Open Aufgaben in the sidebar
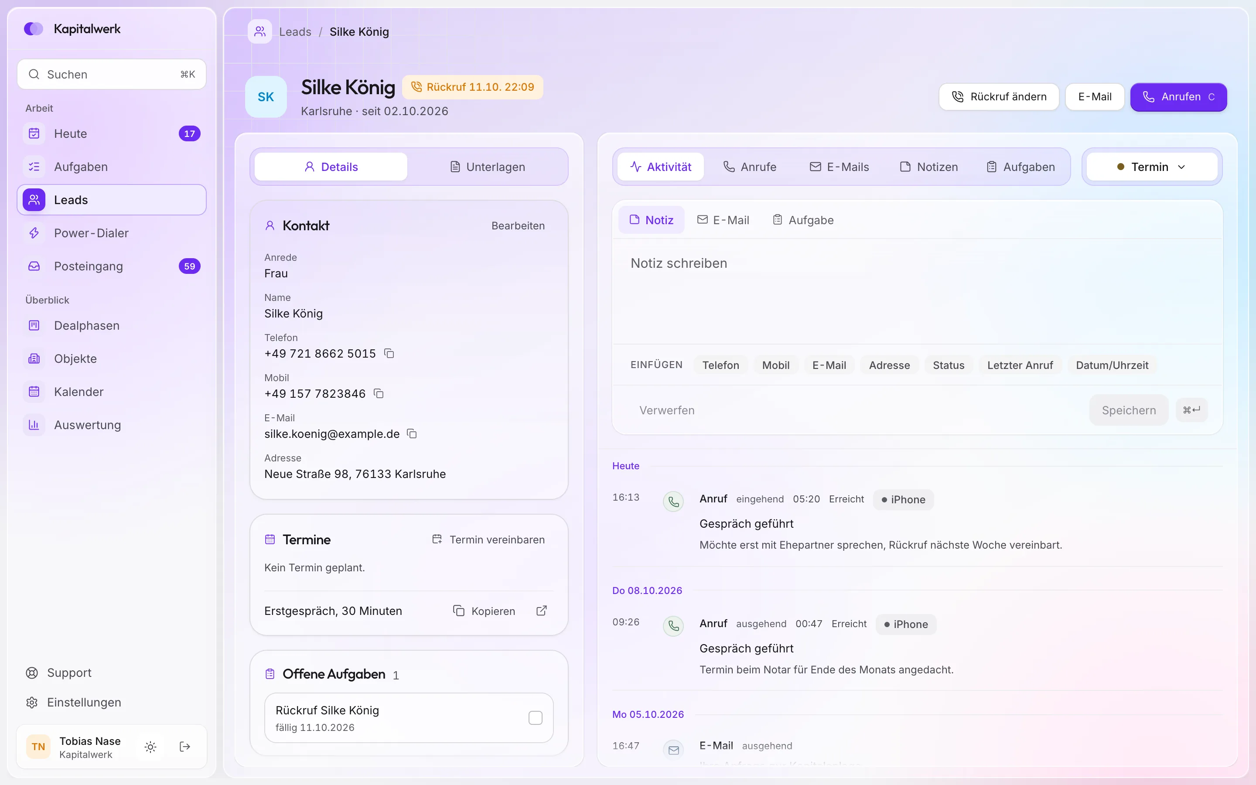 [112, 167]
